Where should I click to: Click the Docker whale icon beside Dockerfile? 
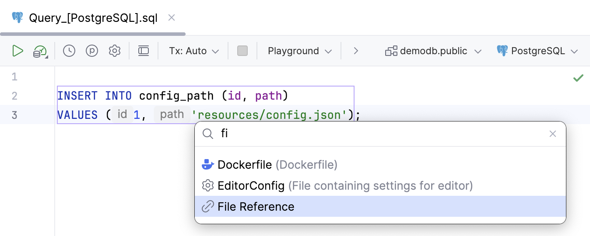207,165
